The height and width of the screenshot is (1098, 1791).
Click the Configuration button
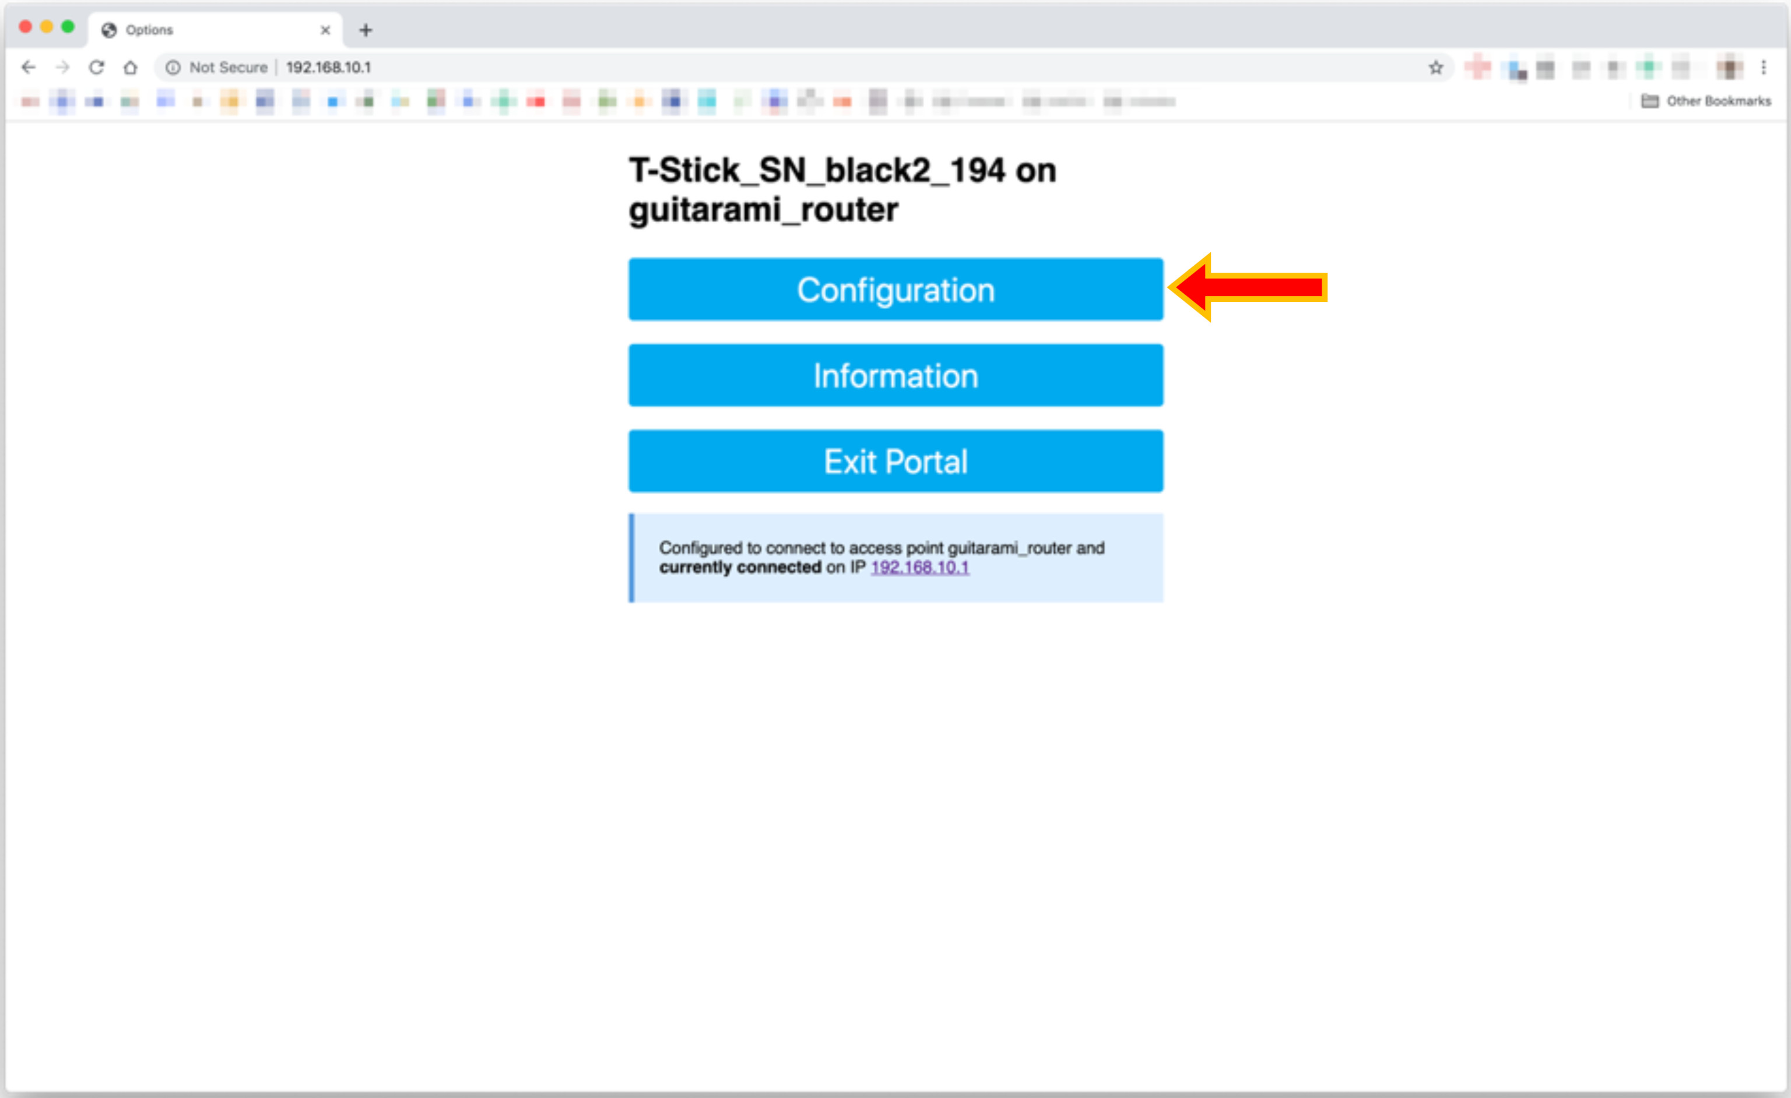pos(895,290)
